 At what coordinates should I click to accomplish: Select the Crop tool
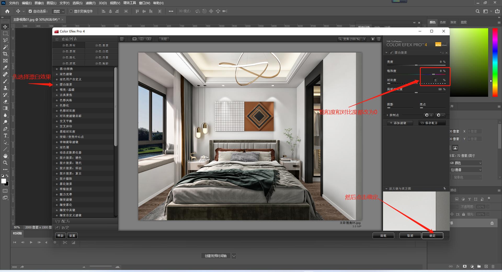tap(5, 54)
